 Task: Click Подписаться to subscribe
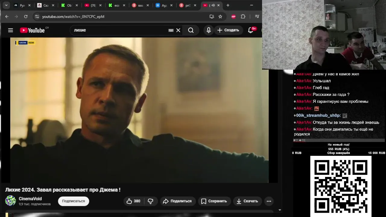(74, 201)
